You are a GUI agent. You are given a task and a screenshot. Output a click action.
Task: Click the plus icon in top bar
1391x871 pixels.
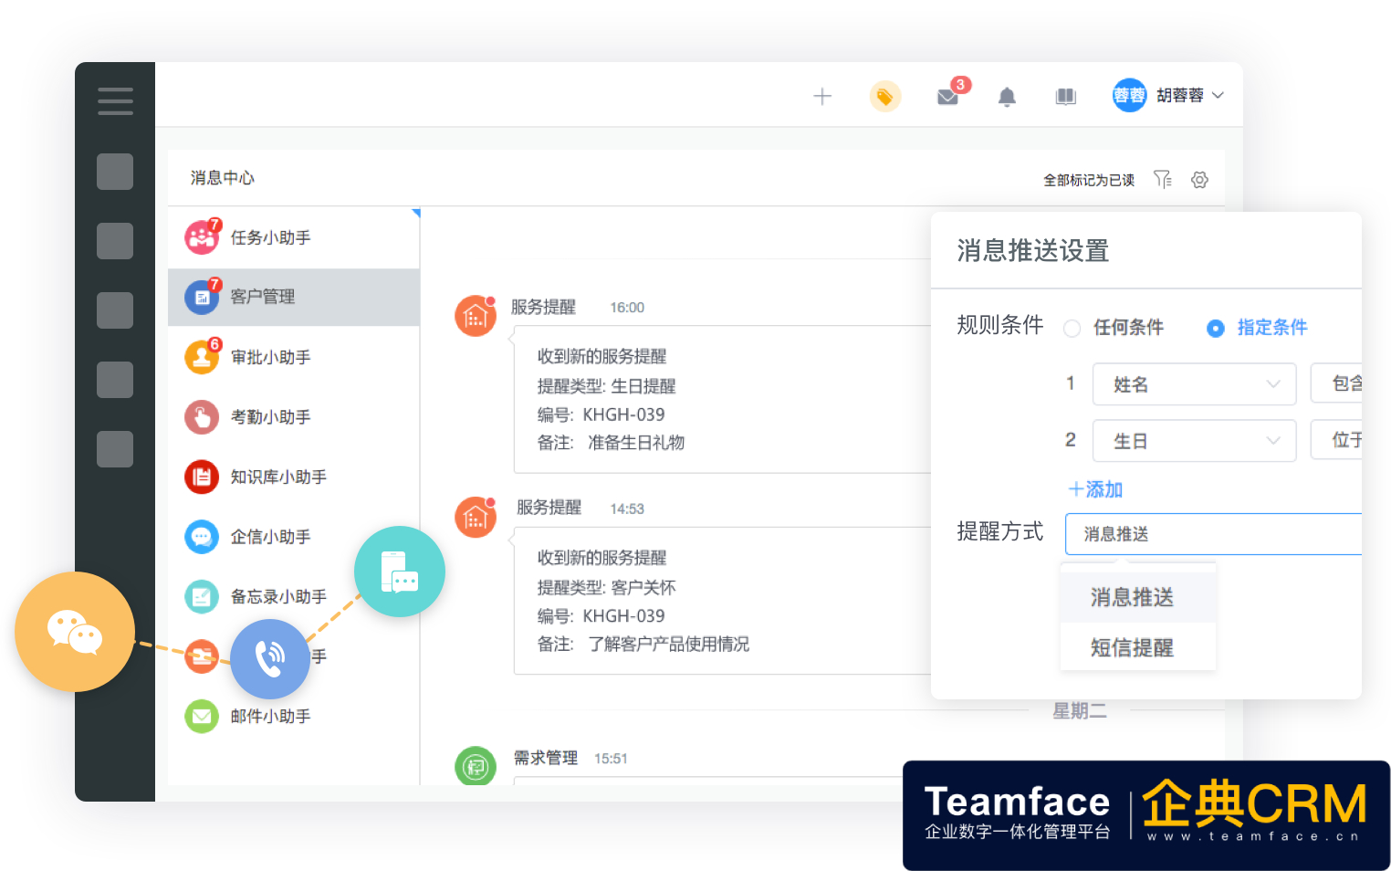822,97
